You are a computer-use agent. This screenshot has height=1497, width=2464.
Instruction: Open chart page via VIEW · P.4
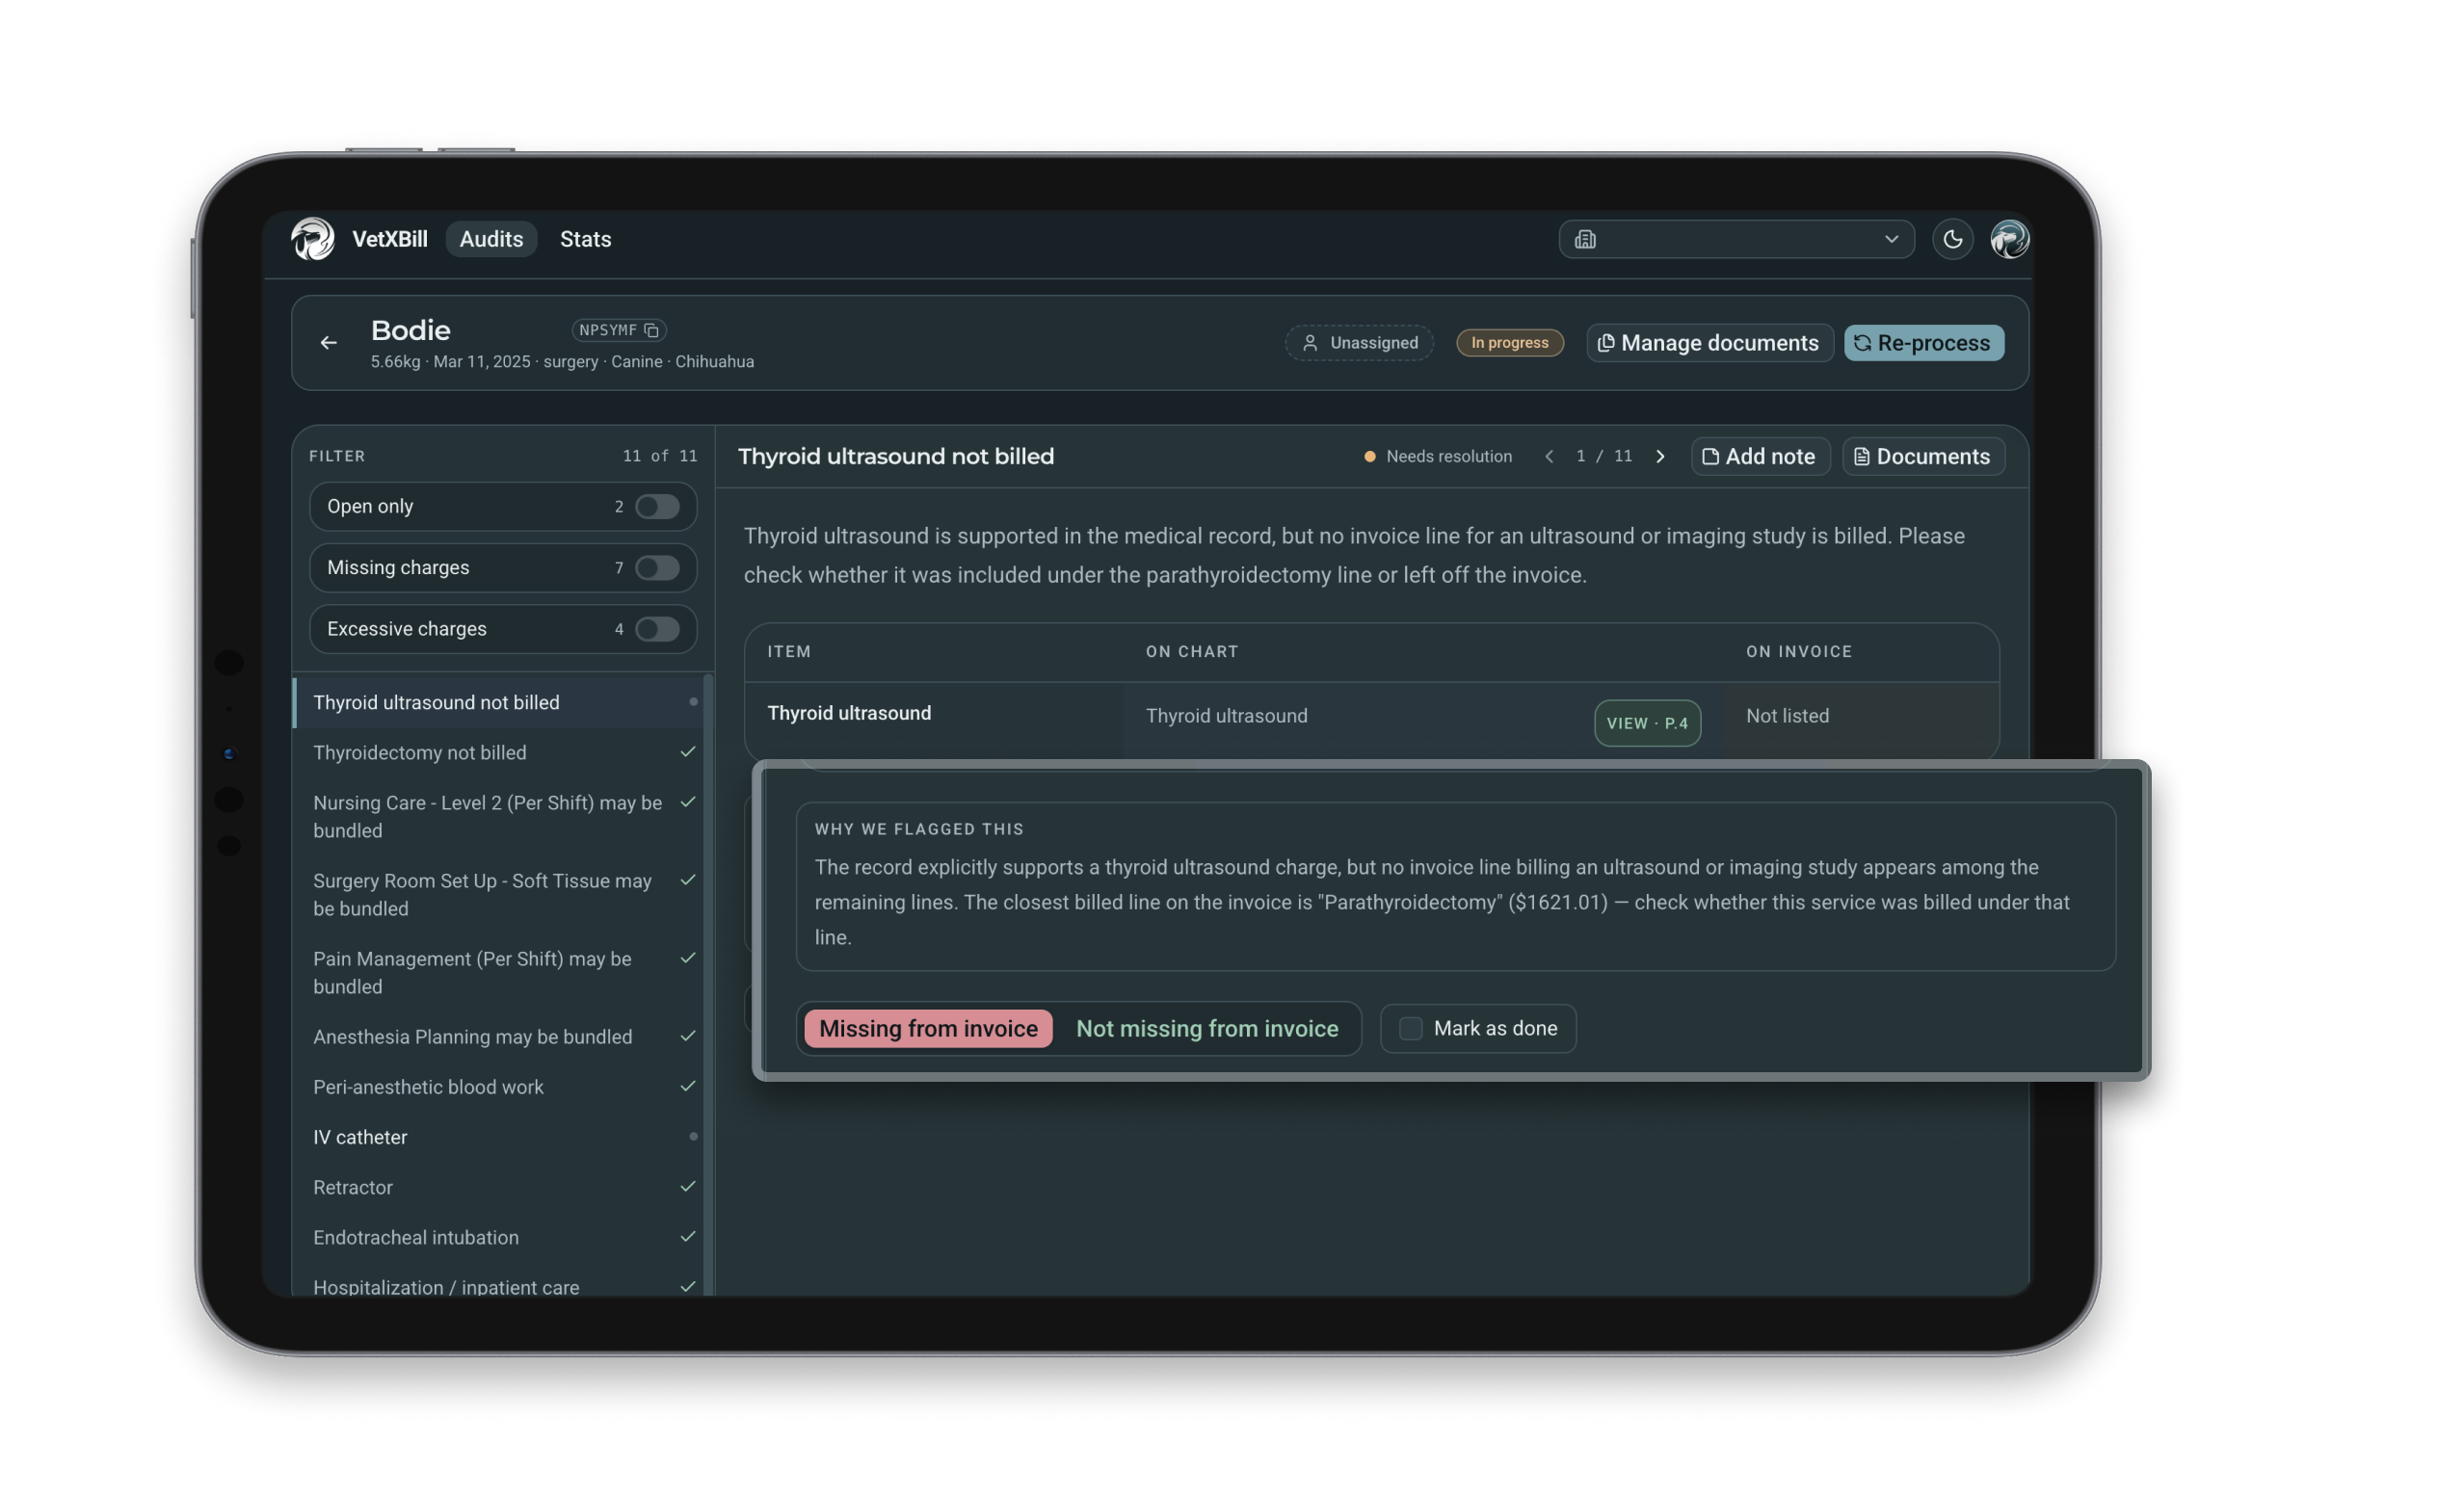(1646, 723)
